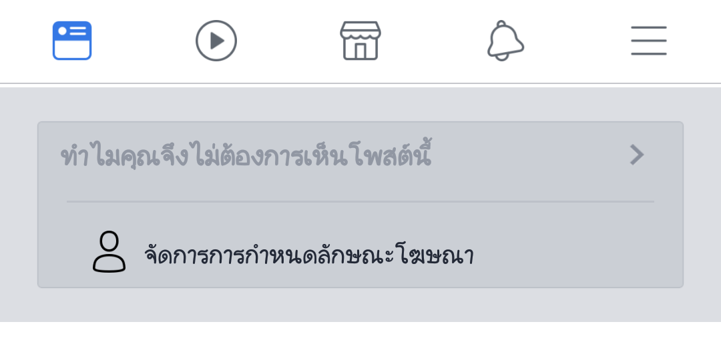Click the grey feedback card's empty area

[x=575, y=254]
